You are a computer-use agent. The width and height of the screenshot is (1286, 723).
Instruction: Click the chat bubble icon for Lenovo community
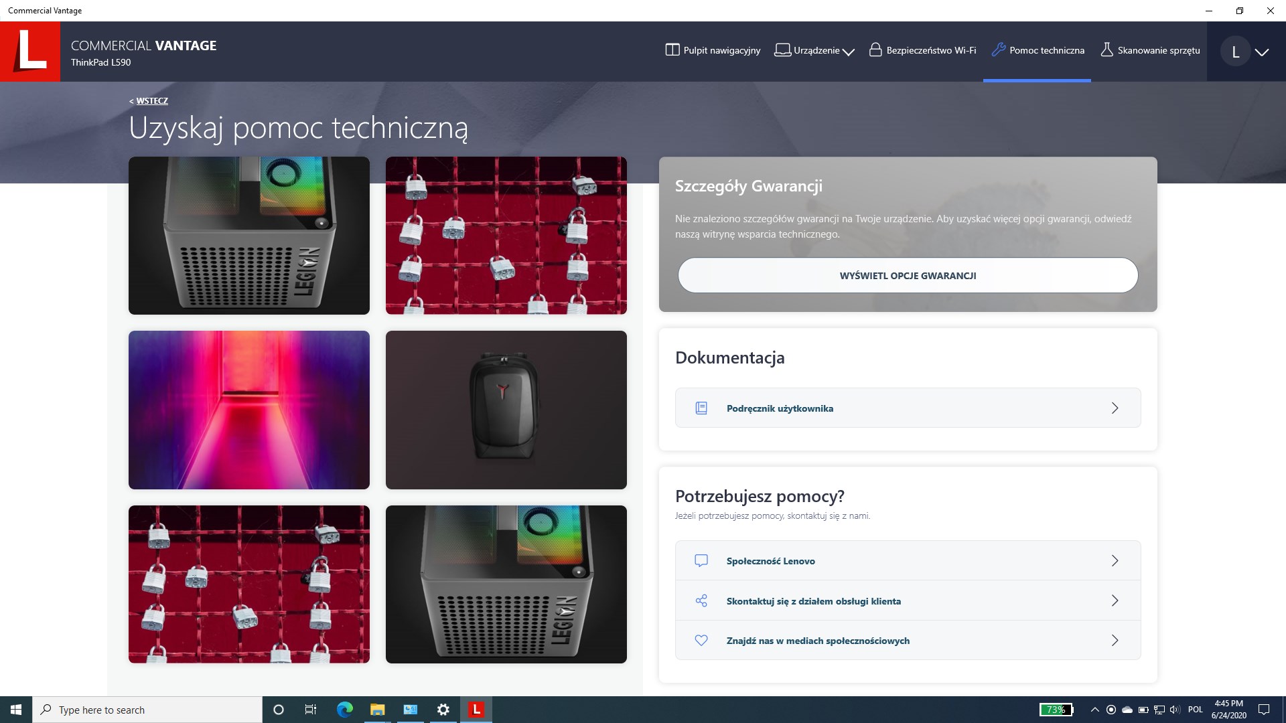(x=701, y=560)
